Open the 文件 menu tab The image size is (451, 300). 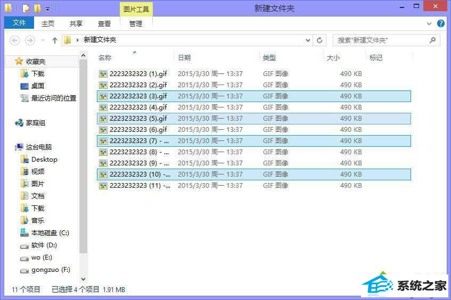[x=19, y=23]
